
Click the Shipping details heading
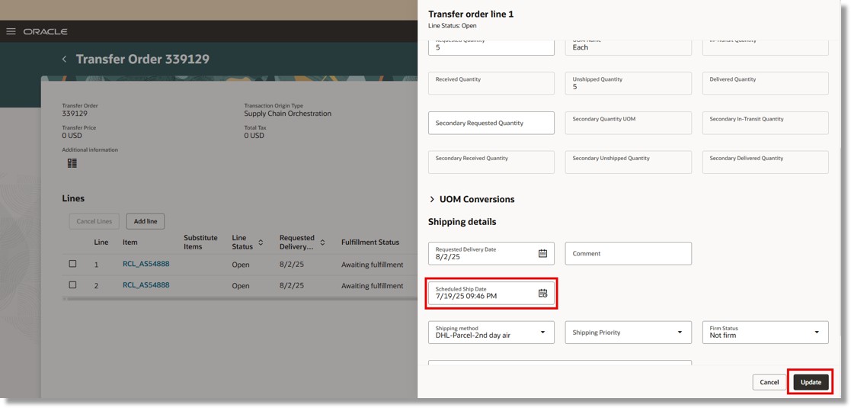point(462,222)
